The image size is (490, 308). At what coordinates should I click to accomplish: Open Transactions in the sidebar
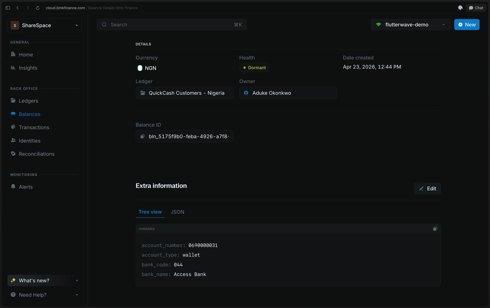(x=34, y=127)
